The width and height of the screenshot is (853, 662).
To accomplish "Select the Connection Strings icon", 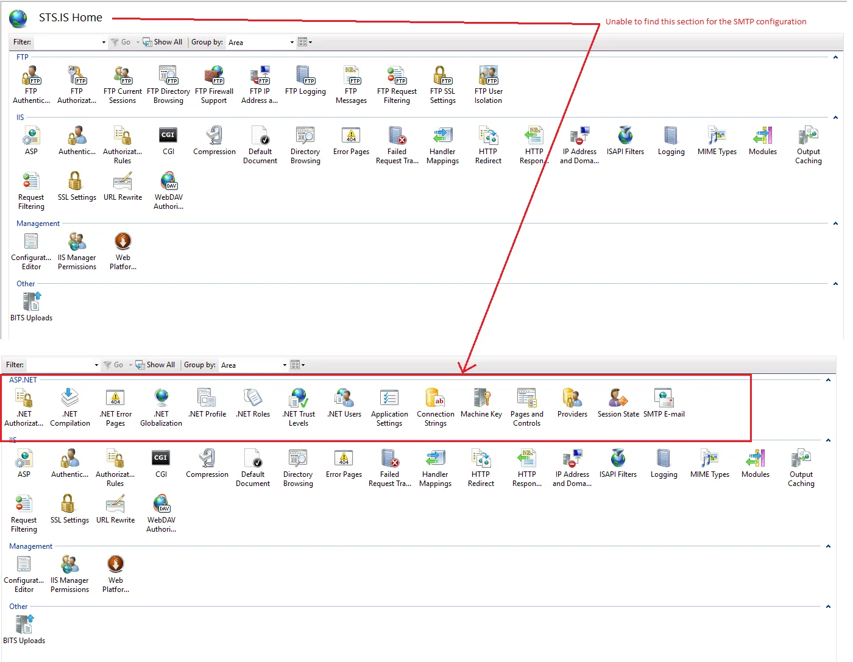I will point(436,398).
